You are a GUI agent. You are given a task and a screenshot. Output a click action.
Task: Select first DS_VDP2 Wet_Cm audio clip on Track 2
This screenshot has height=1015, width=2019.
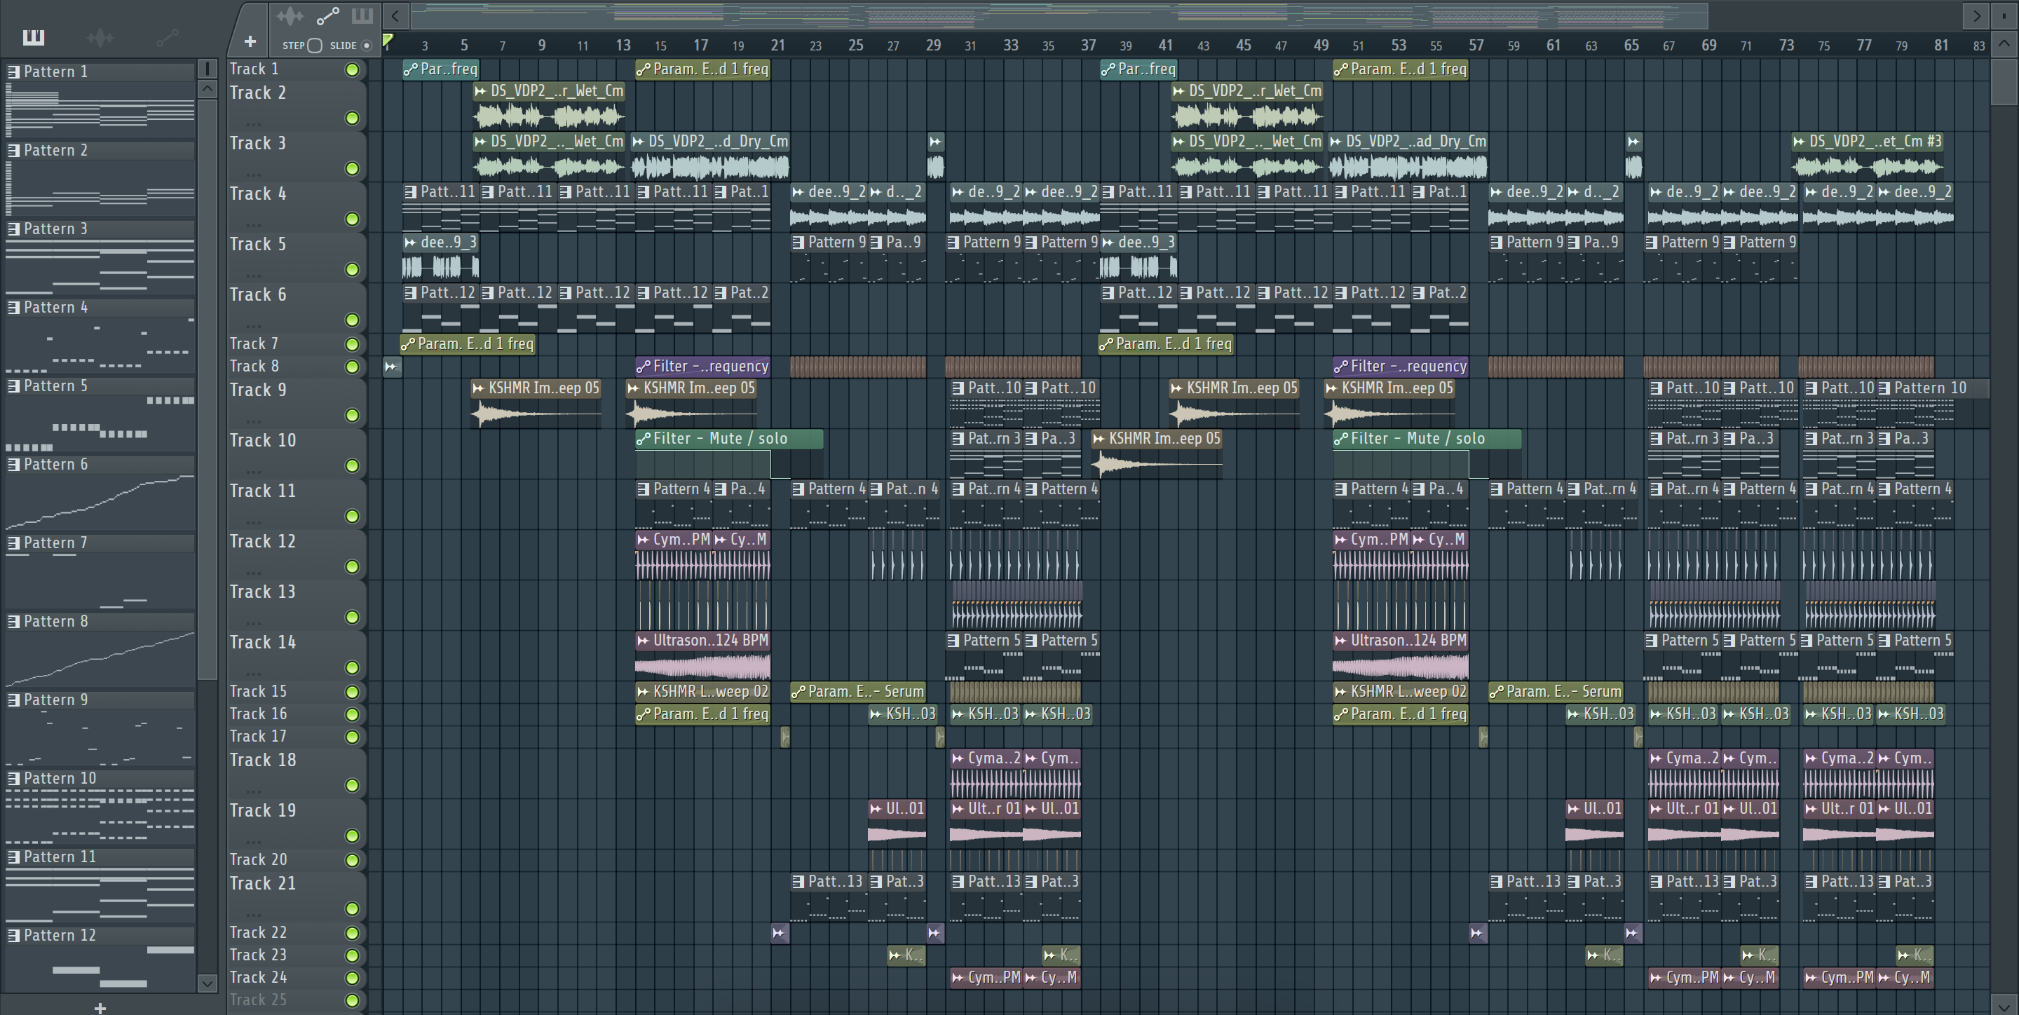click(549, 106)
